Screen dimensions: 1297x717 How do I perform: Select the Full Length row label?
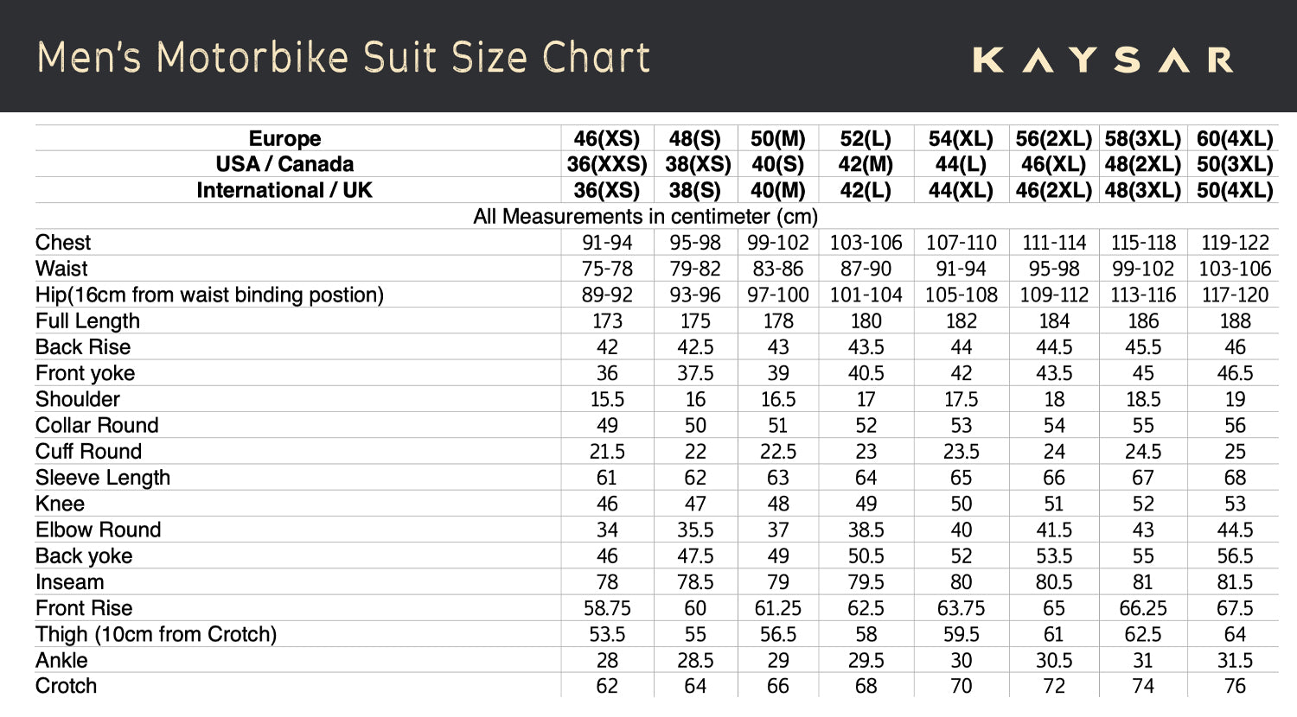coord(87,320)
